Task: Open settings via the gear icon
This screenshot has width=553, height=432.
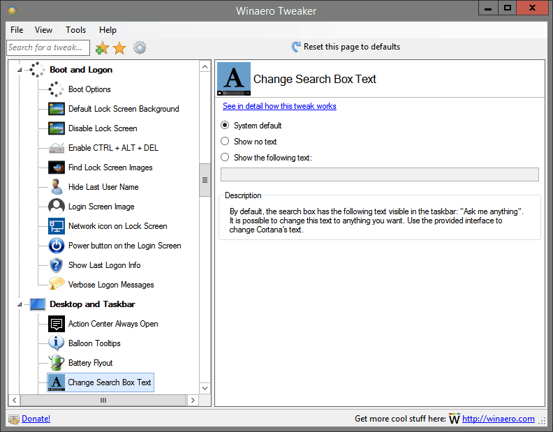Action: tap(140, 47)
